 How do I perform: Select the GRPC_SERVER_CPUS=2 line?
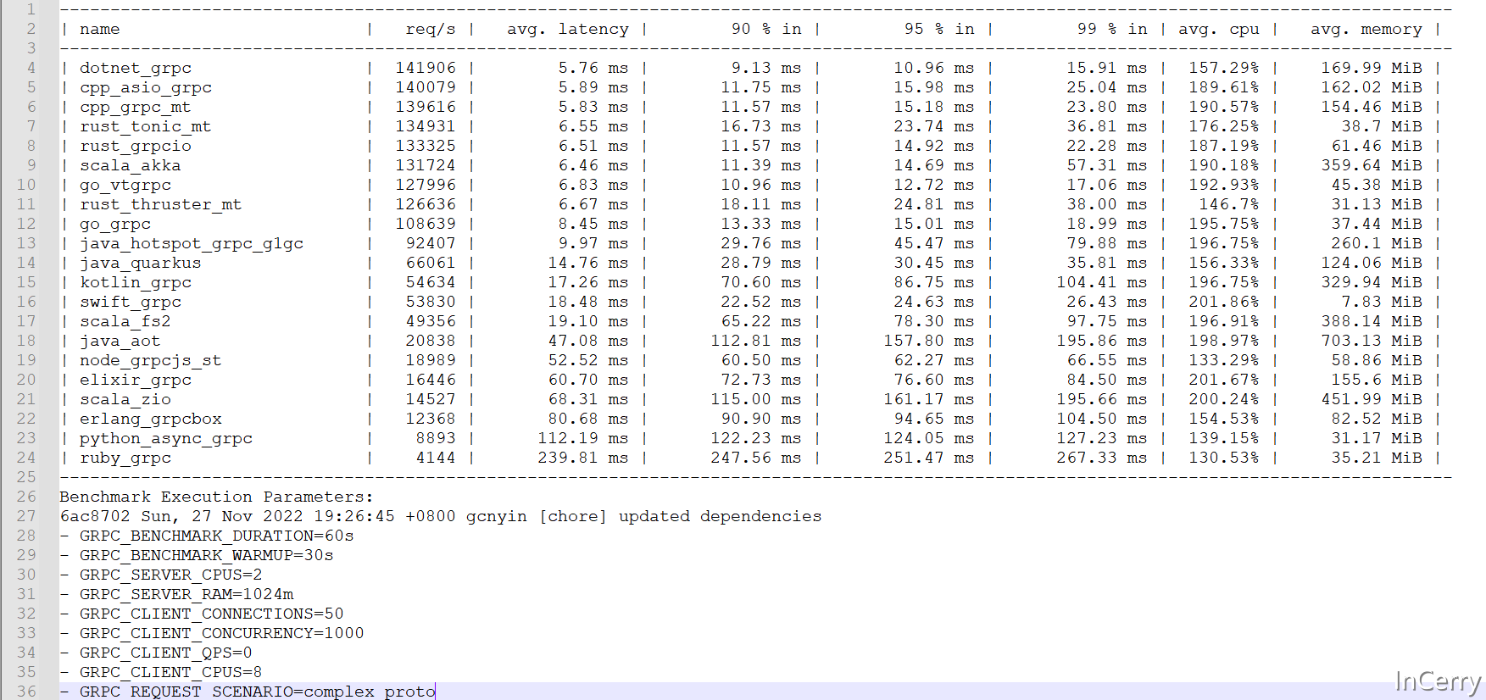tap(161, 575)
